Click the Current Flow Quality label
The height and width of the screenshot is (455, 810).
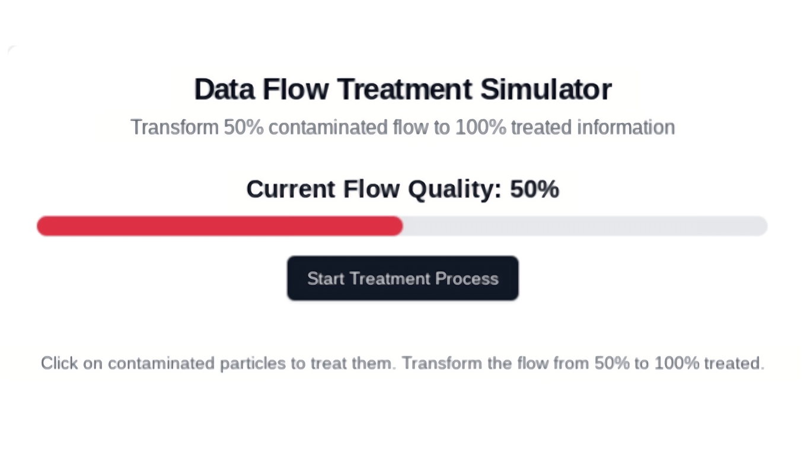(x=374, y=190)
